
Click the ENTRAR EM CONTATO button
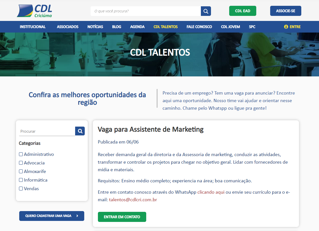(122, 217)
